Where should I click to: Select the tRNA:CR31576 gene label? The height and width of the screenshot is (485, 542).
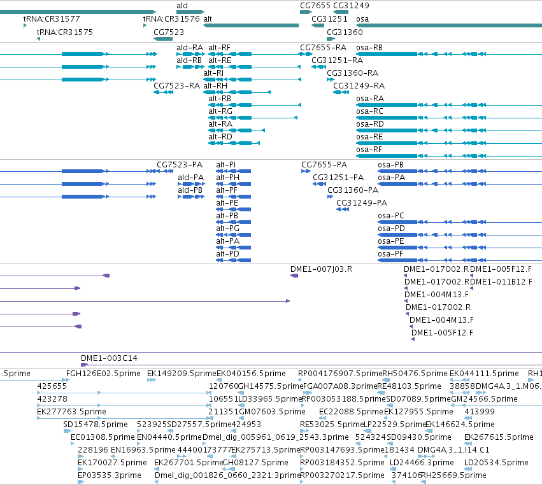[171, 18]
